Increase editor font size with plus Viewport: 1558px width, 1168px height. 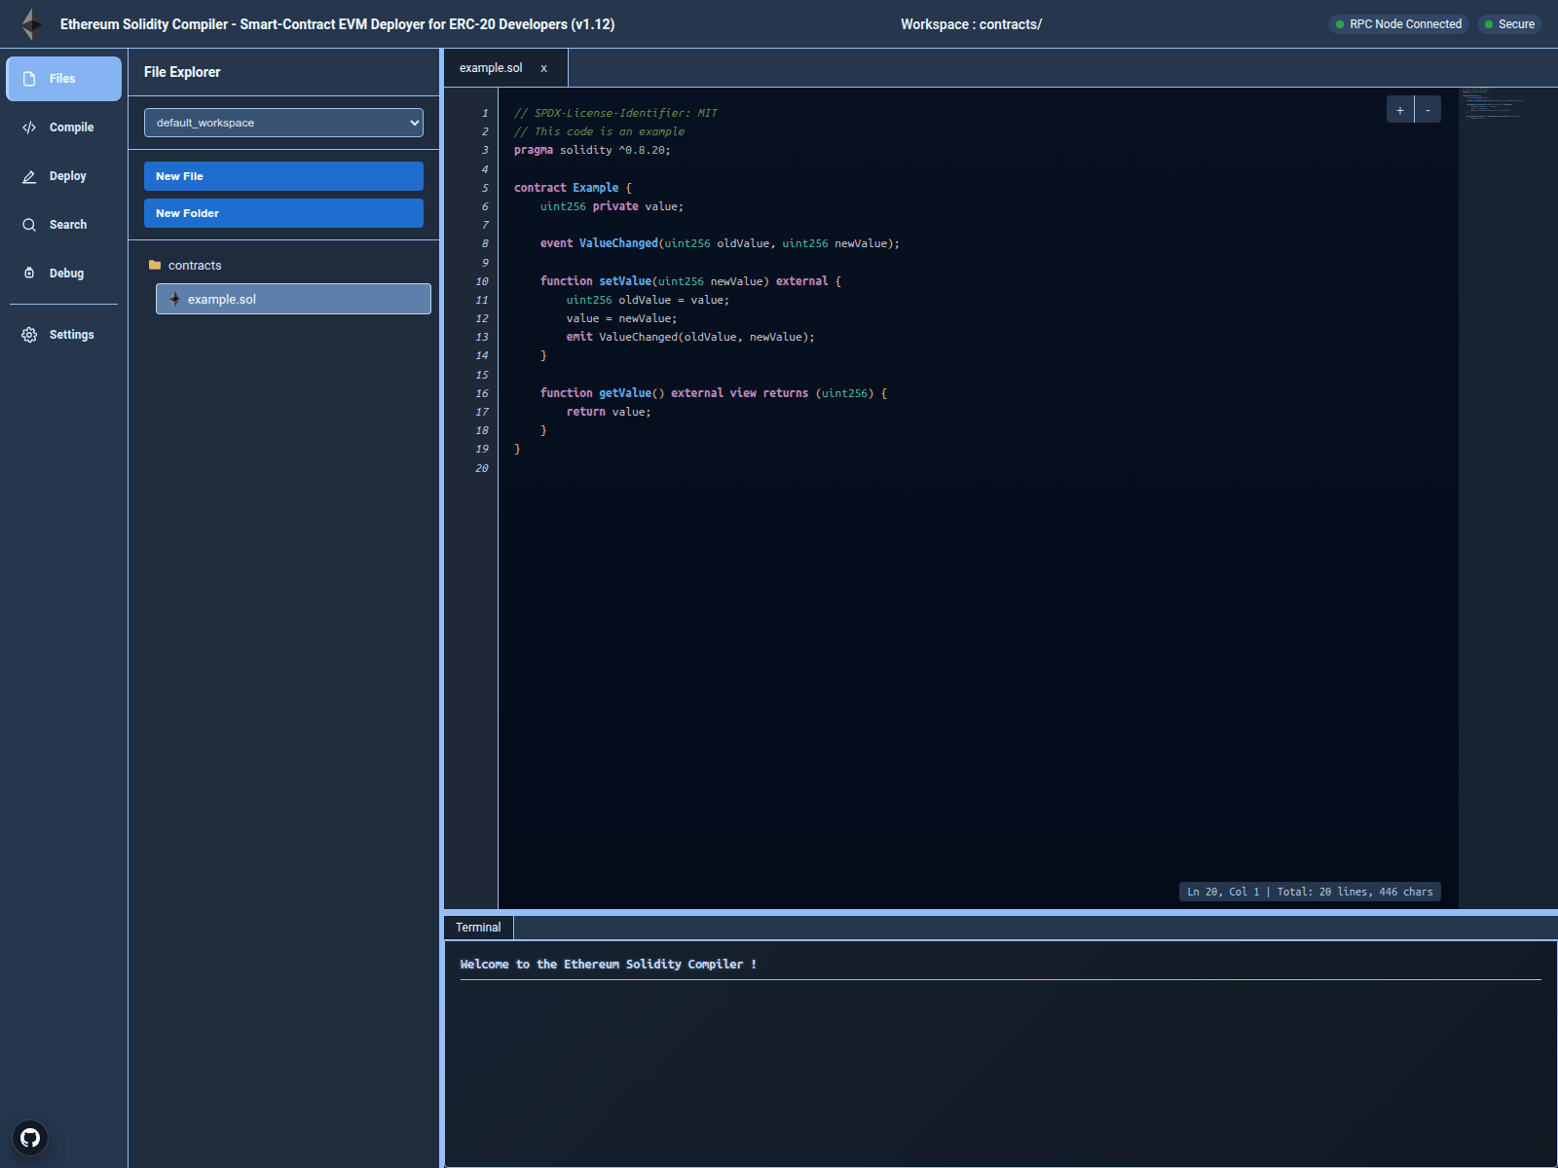point(1400,110)
